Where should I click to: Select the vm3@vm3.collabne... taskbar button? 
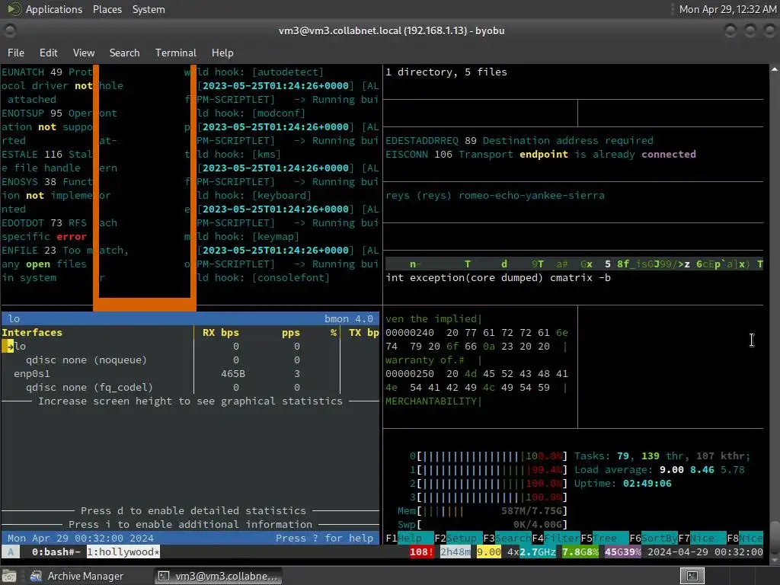pos(218,576)
